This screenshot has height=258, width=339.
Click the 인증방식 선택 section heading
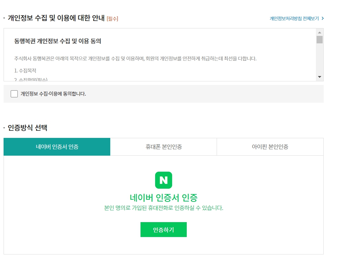[x=27, y=128]
